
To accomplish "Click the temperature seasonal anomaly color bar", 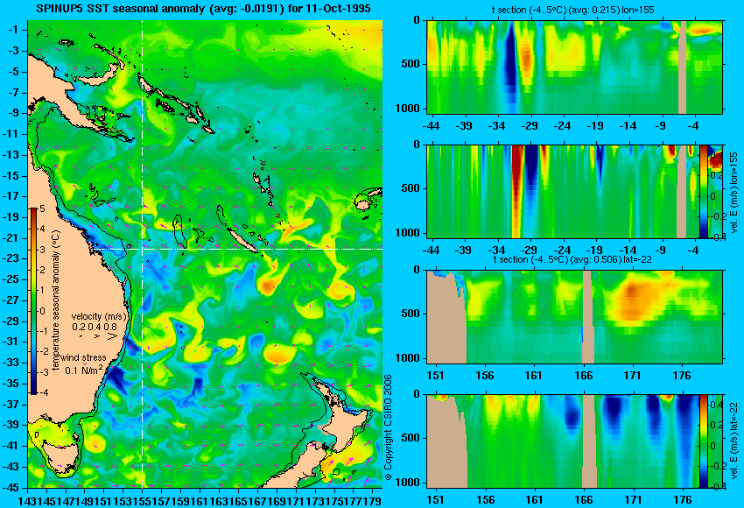I will 34,301.
